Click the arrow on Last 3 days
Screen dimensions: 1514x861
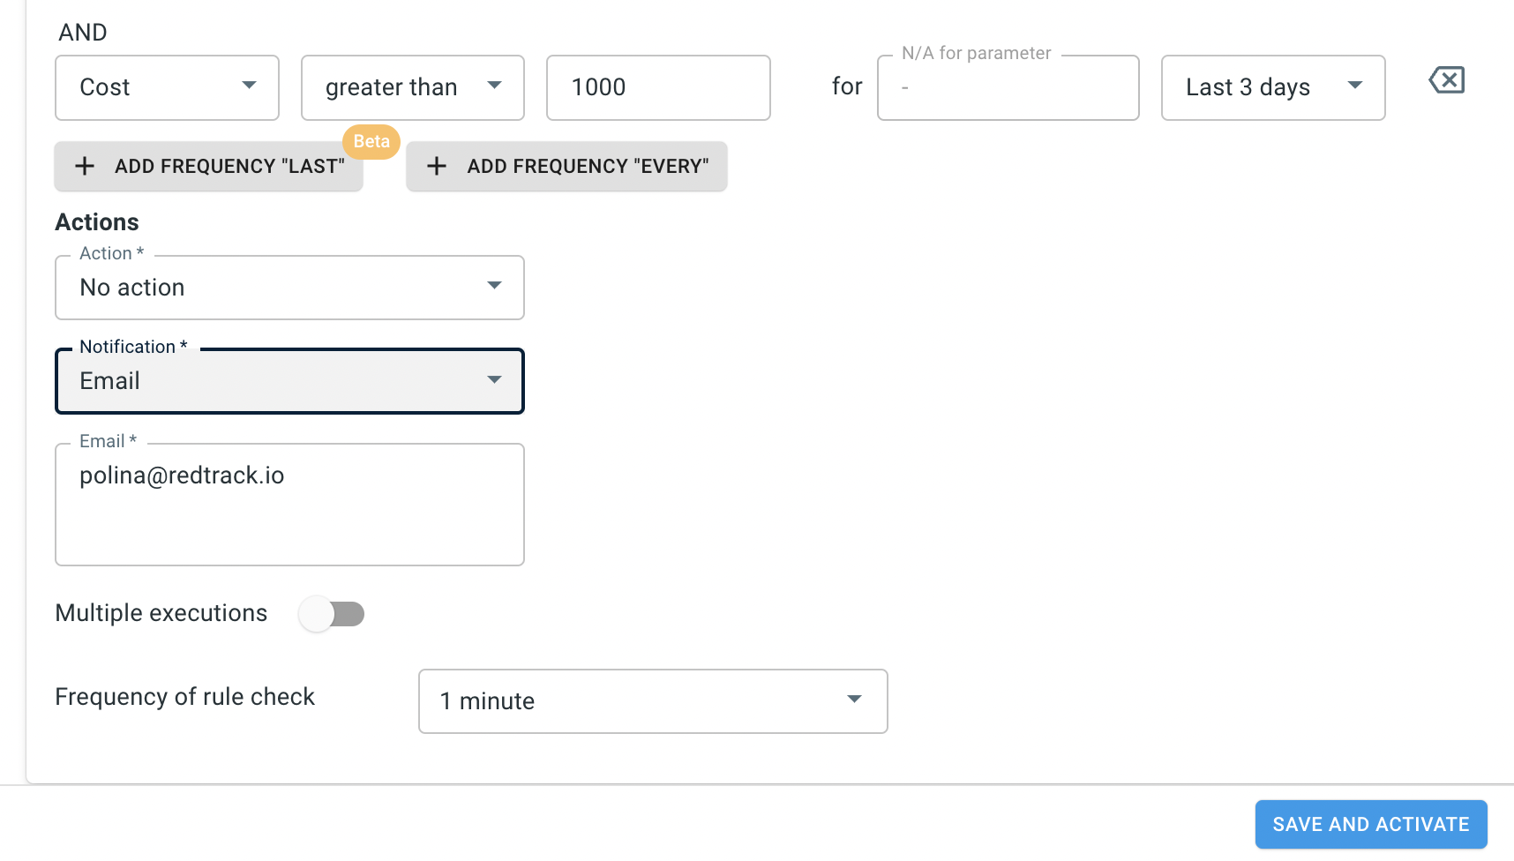[x=1355, y=85]
